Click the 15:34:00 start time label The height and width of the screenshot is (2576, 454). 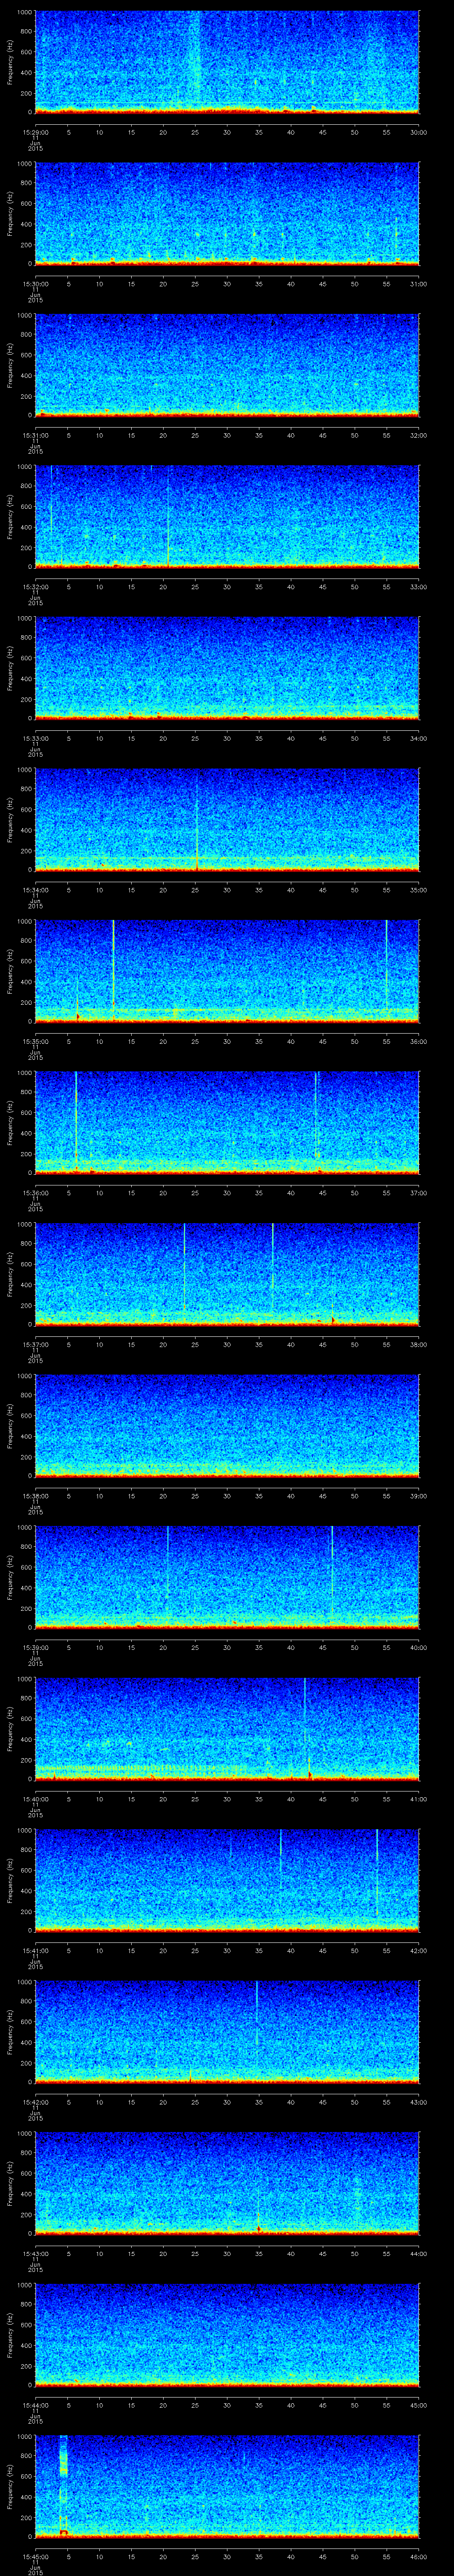(x=35, y=890)
